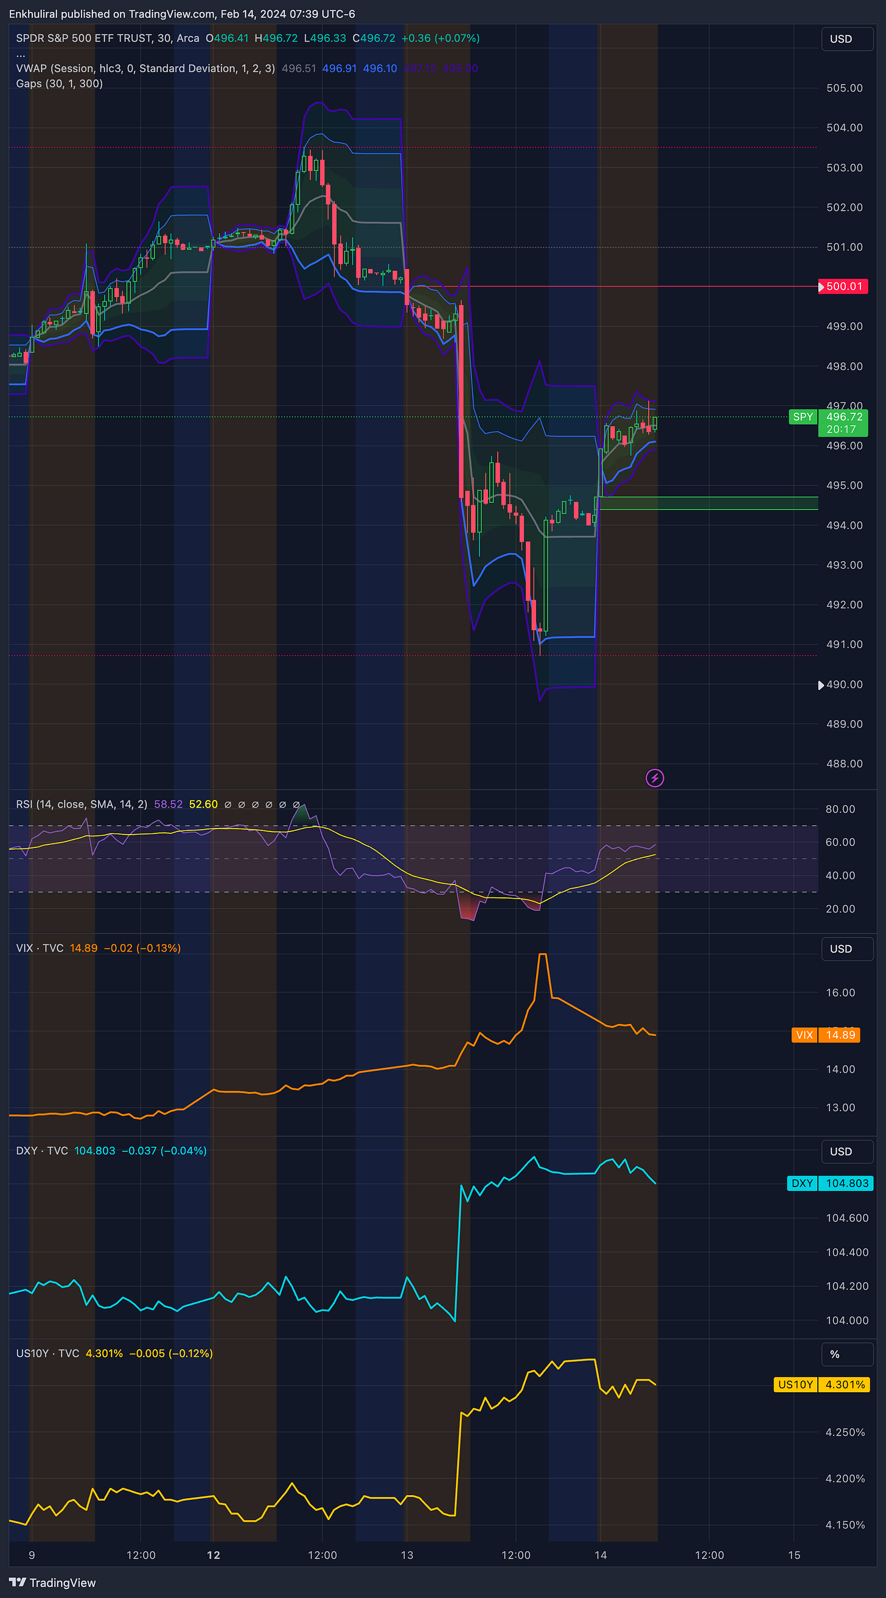Viewport: 886px width, 1598px height.
Task: Click the 104.600 label on the DXY axis
Action: pos(847,1218)
